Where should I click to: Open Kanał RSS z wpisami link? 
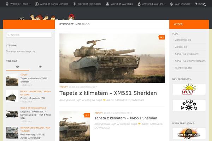(x=187, y=54)
